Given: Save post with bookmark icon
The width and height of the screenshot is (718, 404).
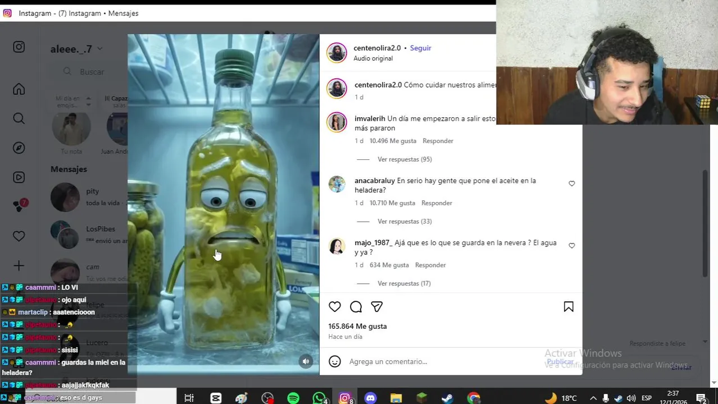Looking at the screenshot, I should [569, 306].
